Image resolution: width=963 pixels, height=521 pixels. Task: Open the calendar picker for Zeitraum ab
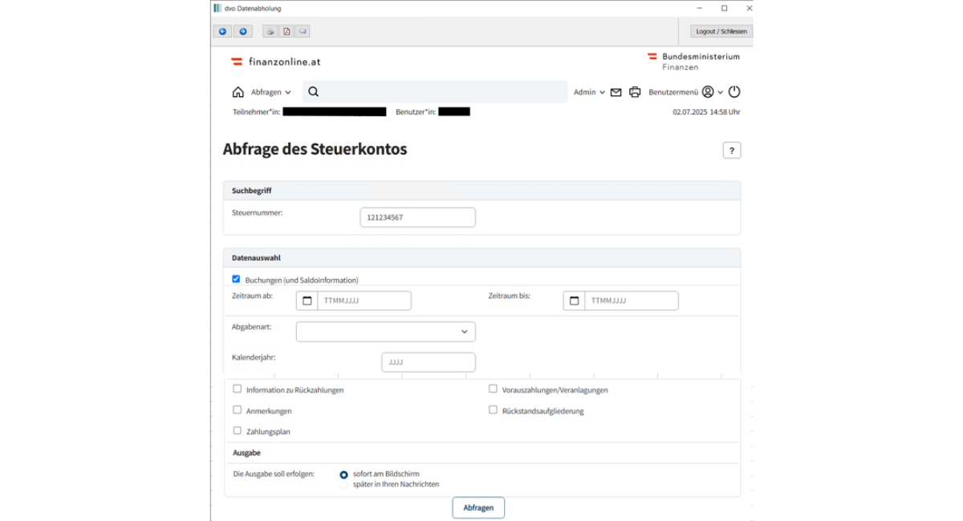click(307, 301)
